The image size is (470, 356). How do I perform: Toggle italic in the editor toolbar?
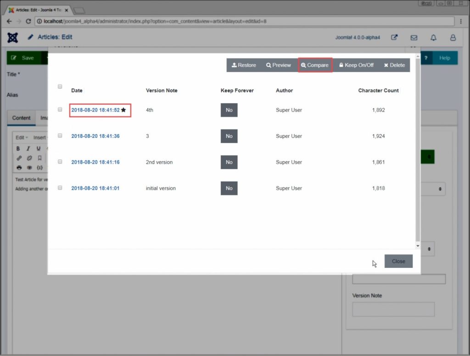tap(28, 148)
